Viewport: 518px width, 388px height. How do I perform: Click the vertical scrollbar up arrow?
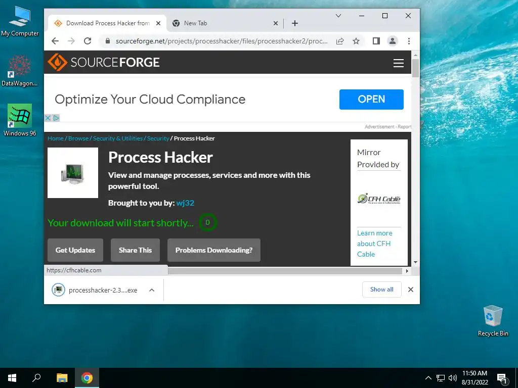416,55
